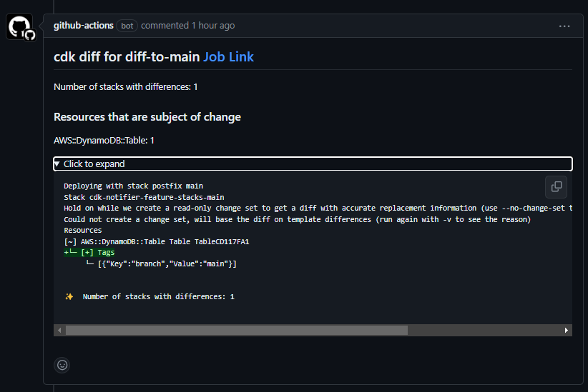The image size is (588, 392).
Task: Click the horizontal scrollbar thumb in code block
Action: (236, 331)
